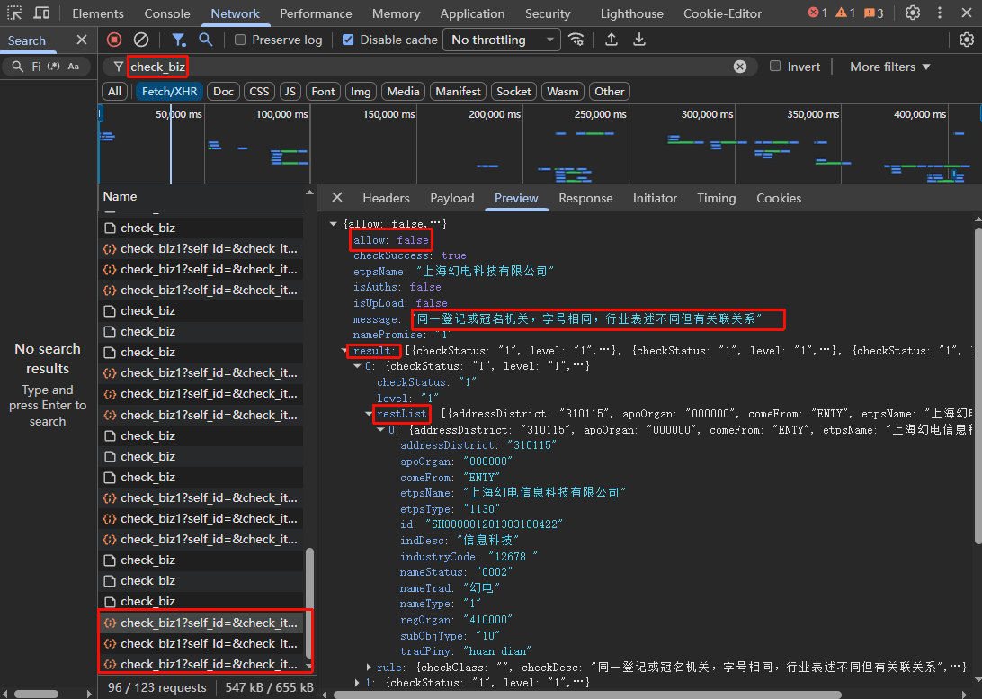982x699 pixels.
Task: Open the Timing tab
Action: point(717,198)
